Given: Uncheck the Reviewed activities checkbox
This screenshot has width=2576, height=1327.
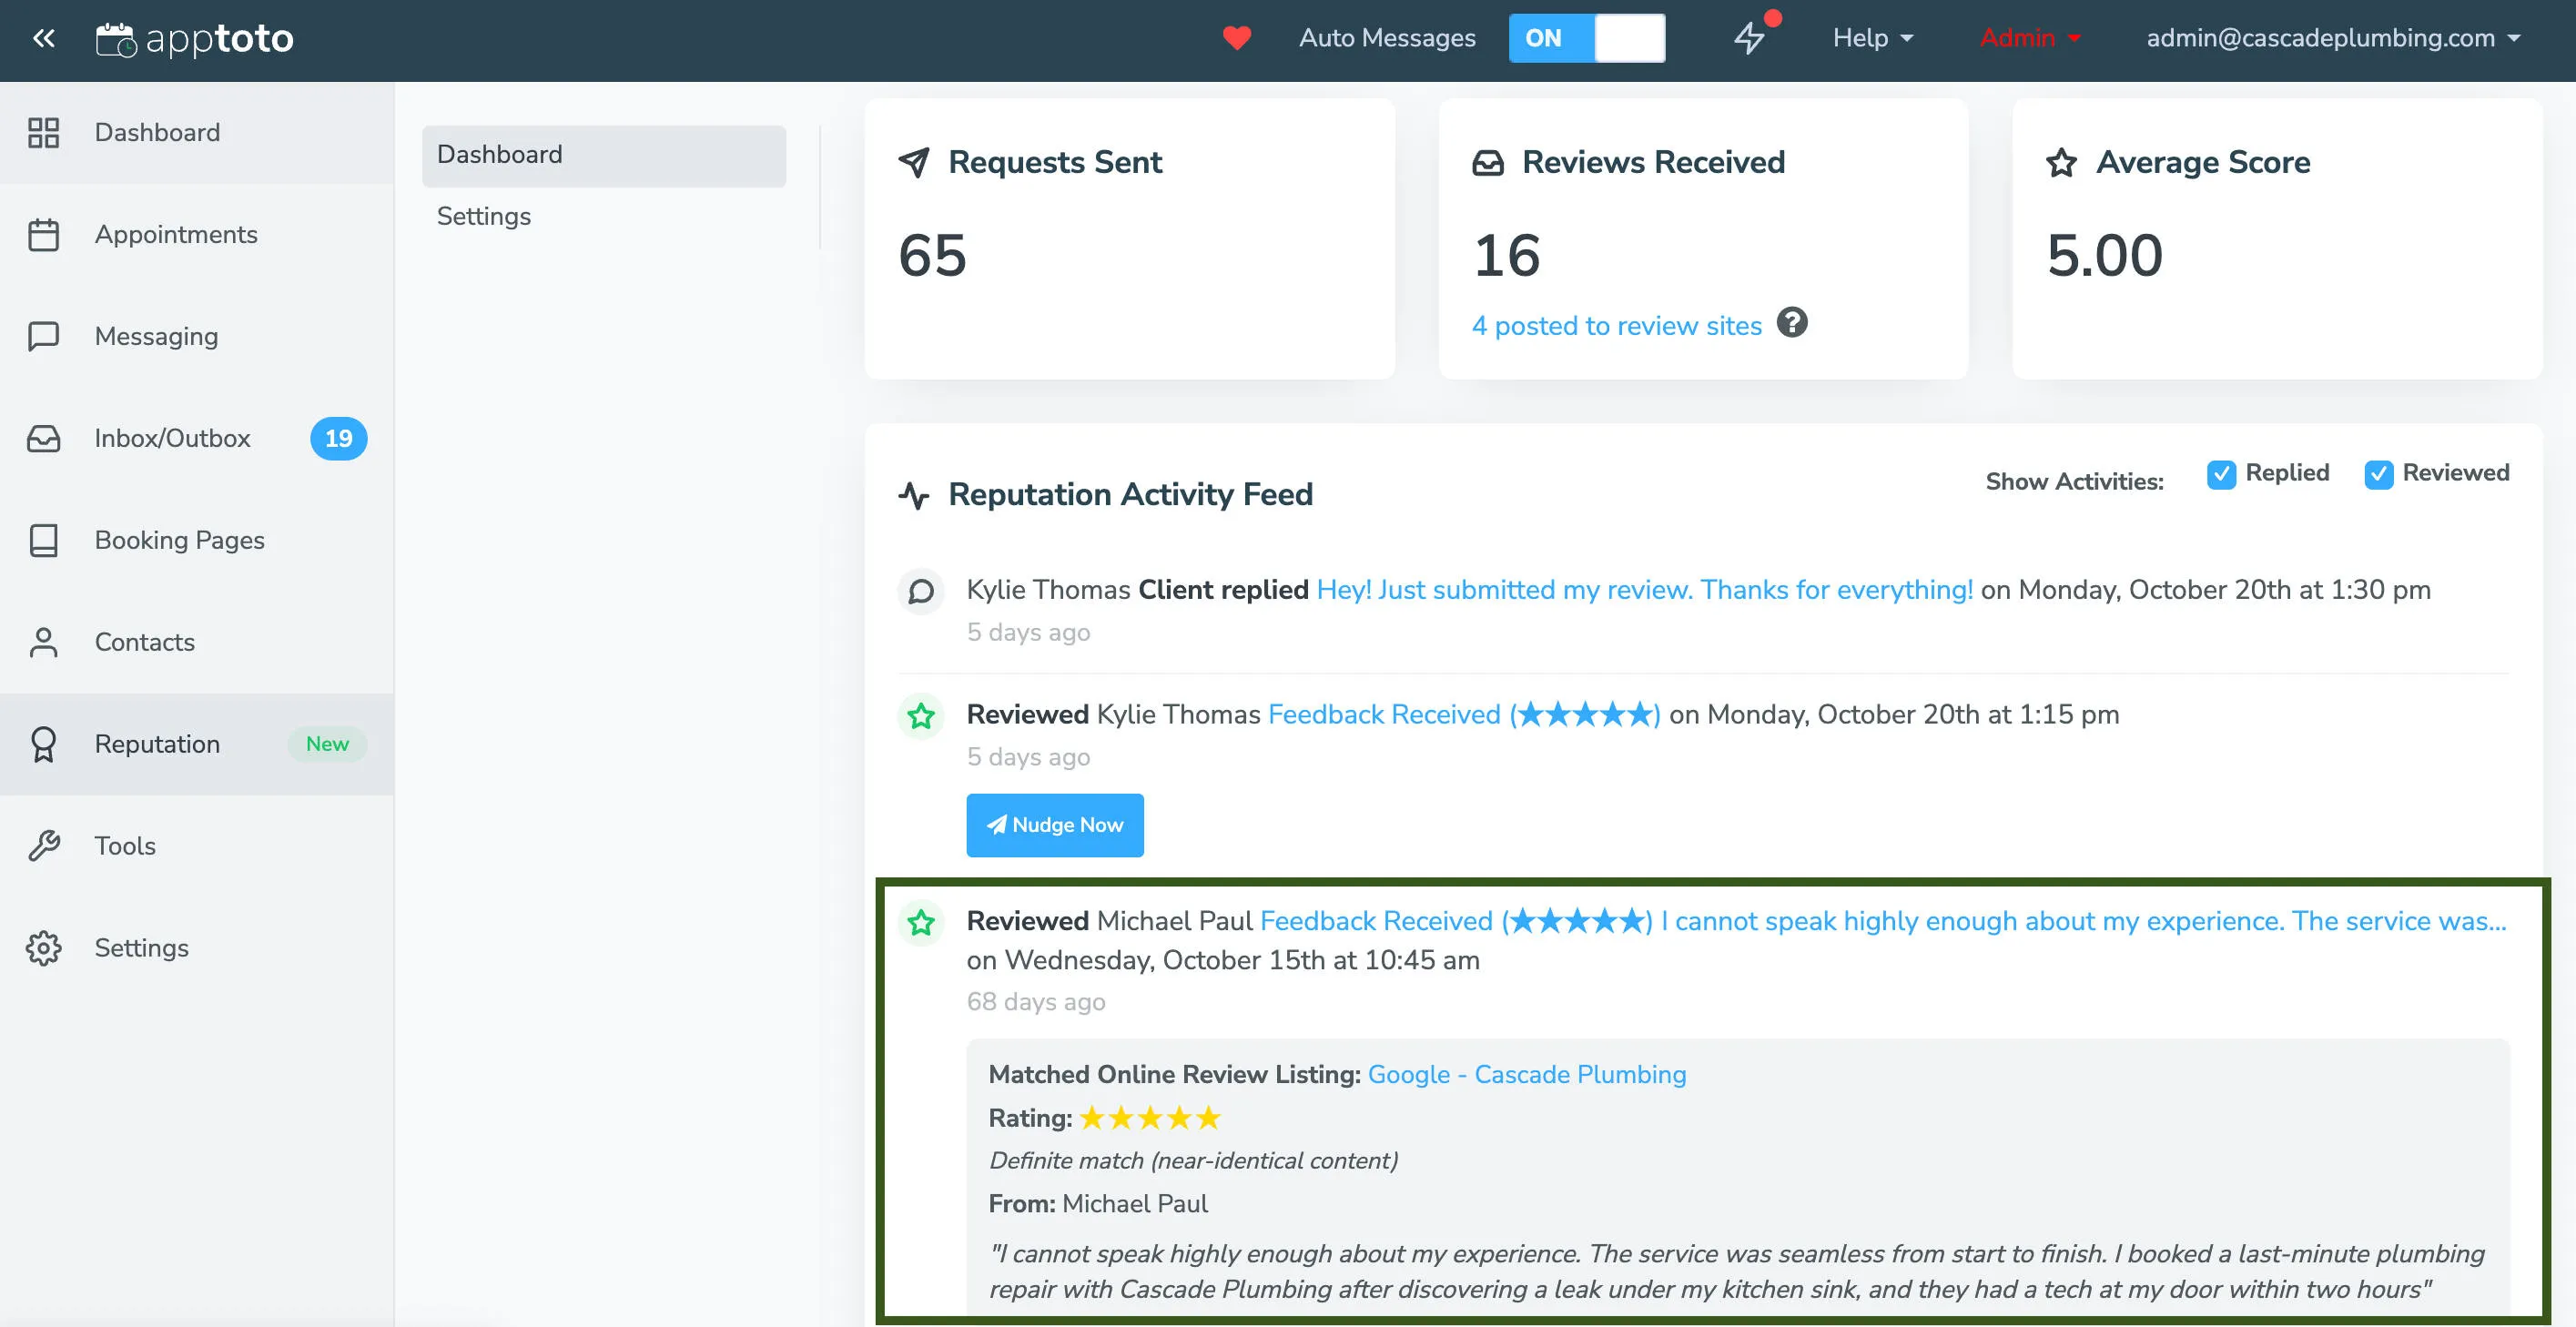Looking at the screenshot, I should coord(2379,473).
